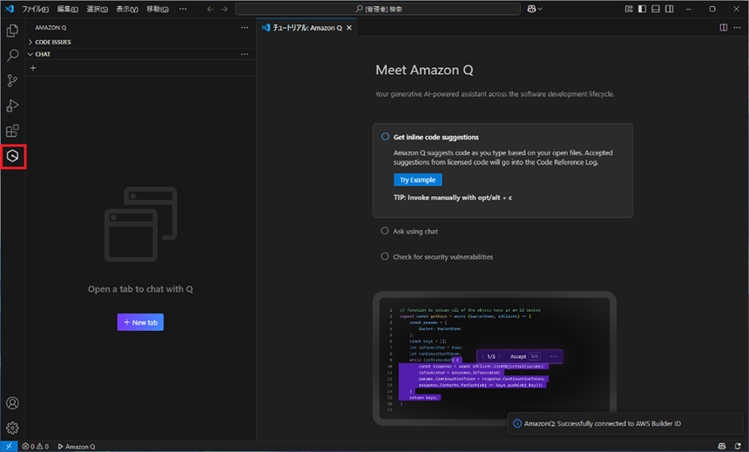Click the AMAZON Q panel title
This screenshot has width=749, height=452.
[51, 28]
